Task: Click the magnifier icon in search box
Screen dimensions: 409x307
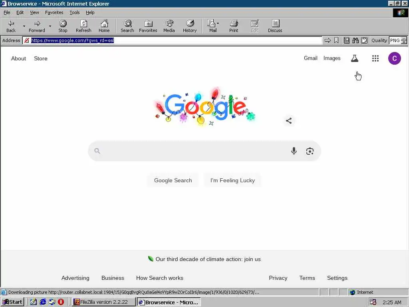Action: (x=97, y=151)
